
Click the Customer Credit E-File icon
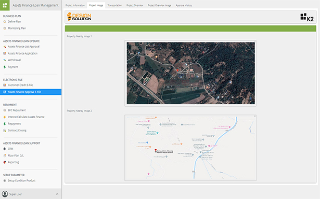(x=5, y=85)
